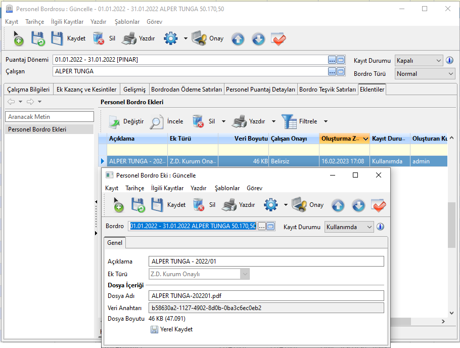Screen dimensions: 460x348
Task: Switch to the Çalışma Bilgileri tab
Action: pyautogui.click(x=28, y=90)
